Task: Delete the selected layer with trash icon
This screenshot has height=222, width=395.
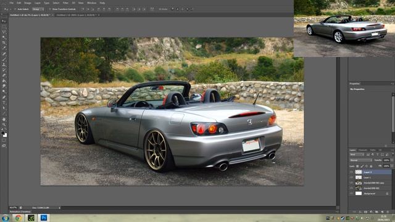Action: [x=388, y=212]
